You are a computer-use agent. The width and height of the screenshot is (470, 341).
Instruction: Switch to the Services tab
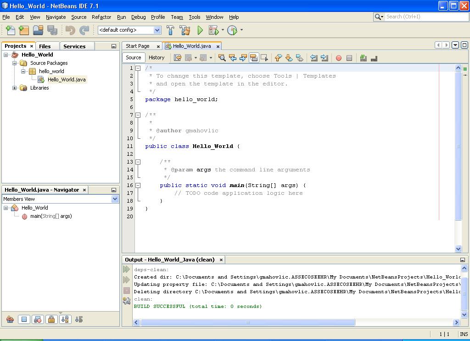tap(74, 46)
